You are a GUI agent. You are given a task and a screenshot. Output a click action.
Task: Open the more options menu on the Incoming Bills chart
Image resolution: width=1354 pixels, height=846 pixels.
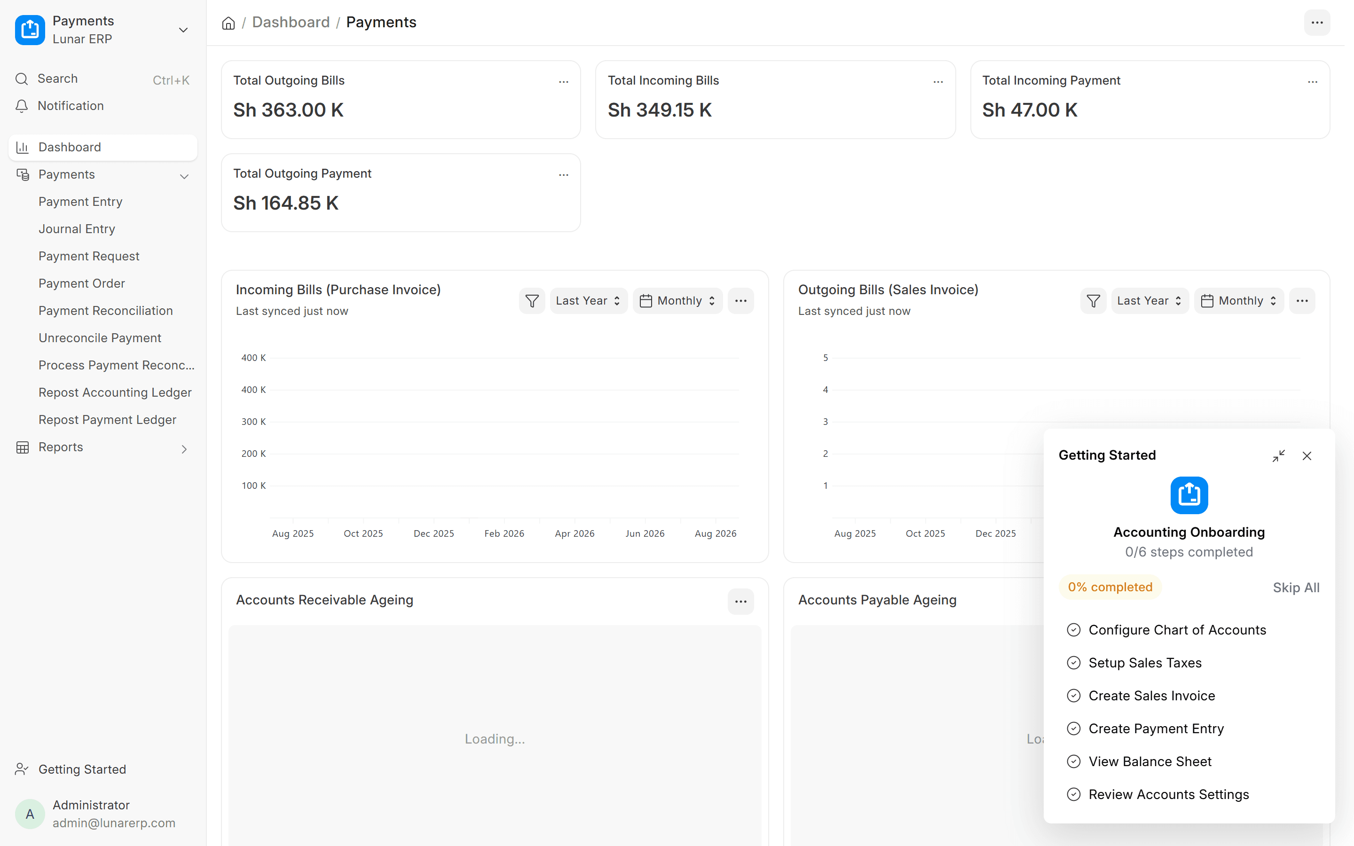click(x=741, y=301)
